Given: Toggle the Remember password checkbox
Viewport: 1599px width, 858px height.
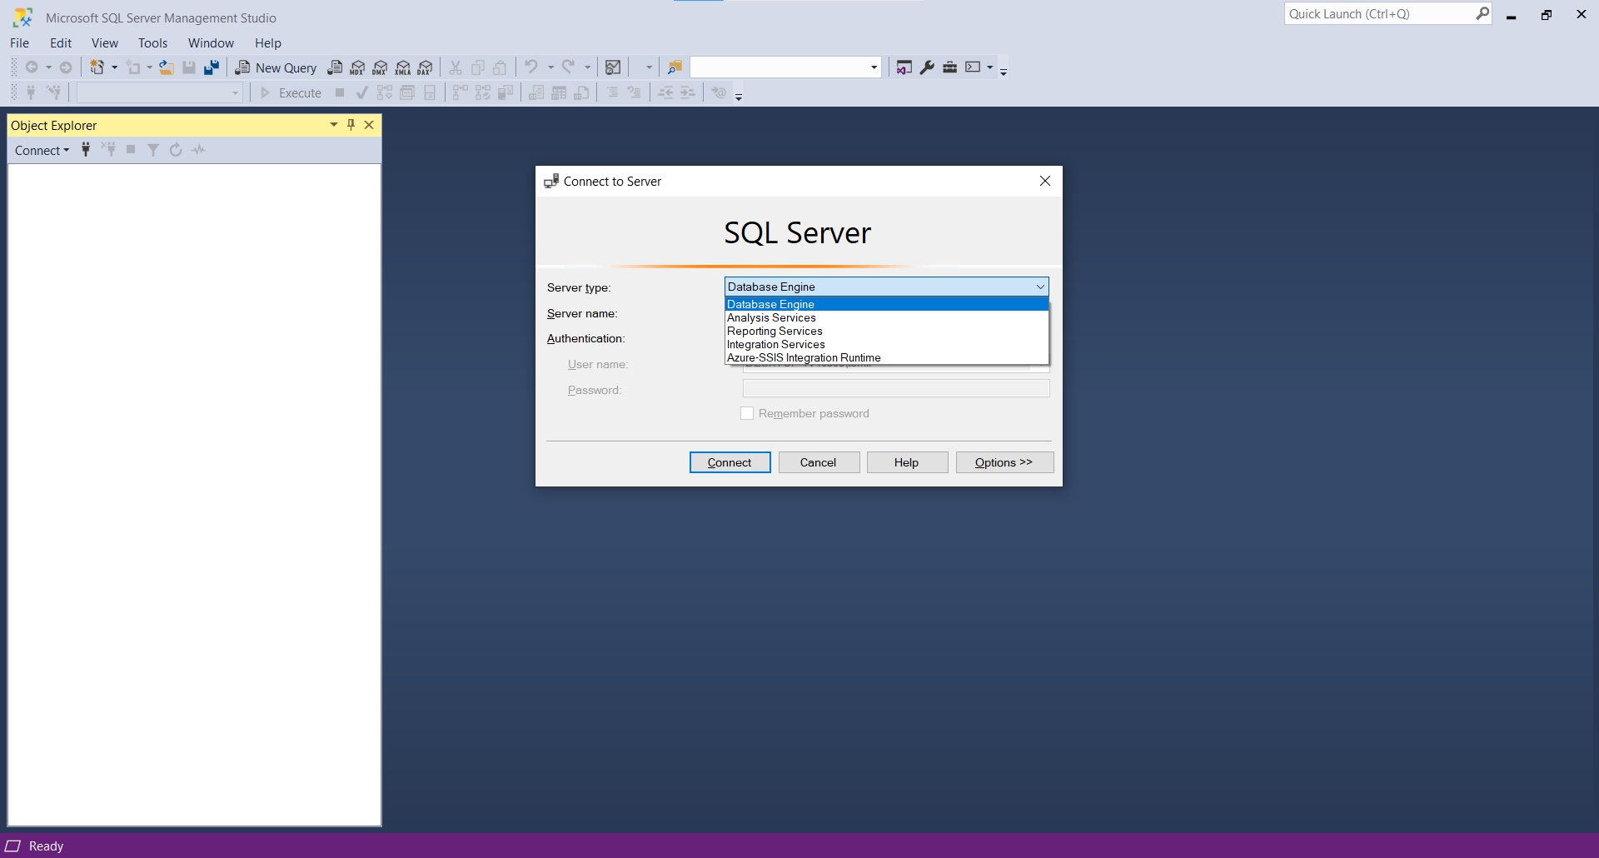Looking at the screenshot, I should click(x=747, y=413).
